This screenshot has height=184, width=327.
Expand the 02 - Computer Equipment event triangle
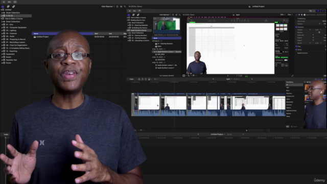click(x=2, y=28)
